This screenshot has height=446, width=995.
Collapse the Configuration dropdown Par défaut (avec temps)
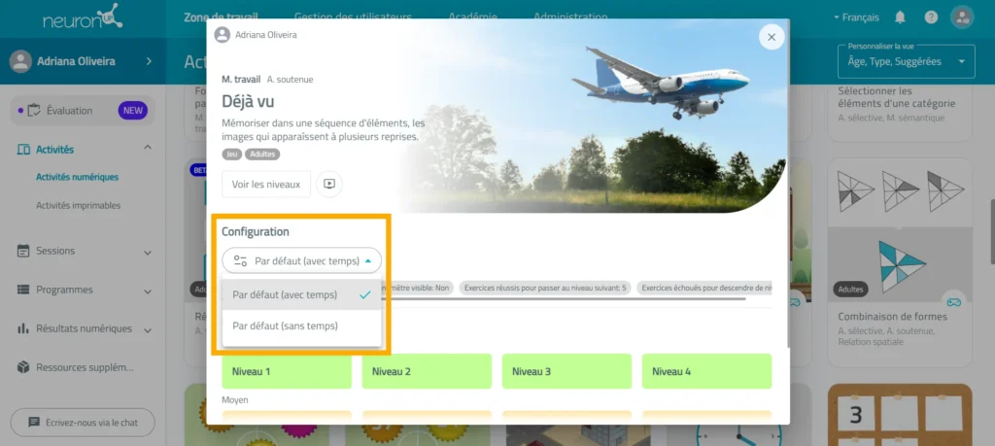tap(301, 260)
